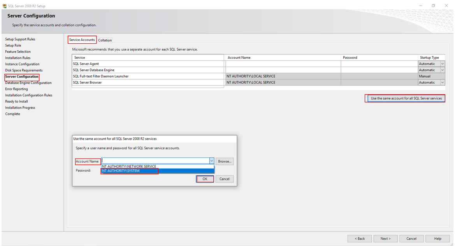
Task: Click the SQL Server Agent service row
Action: (148, 64)
